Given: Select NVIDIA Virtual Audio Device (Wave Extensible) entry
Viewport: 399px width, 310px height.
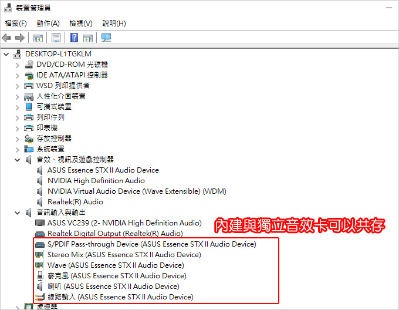Looking at the screenshot, I should [137, 191].
